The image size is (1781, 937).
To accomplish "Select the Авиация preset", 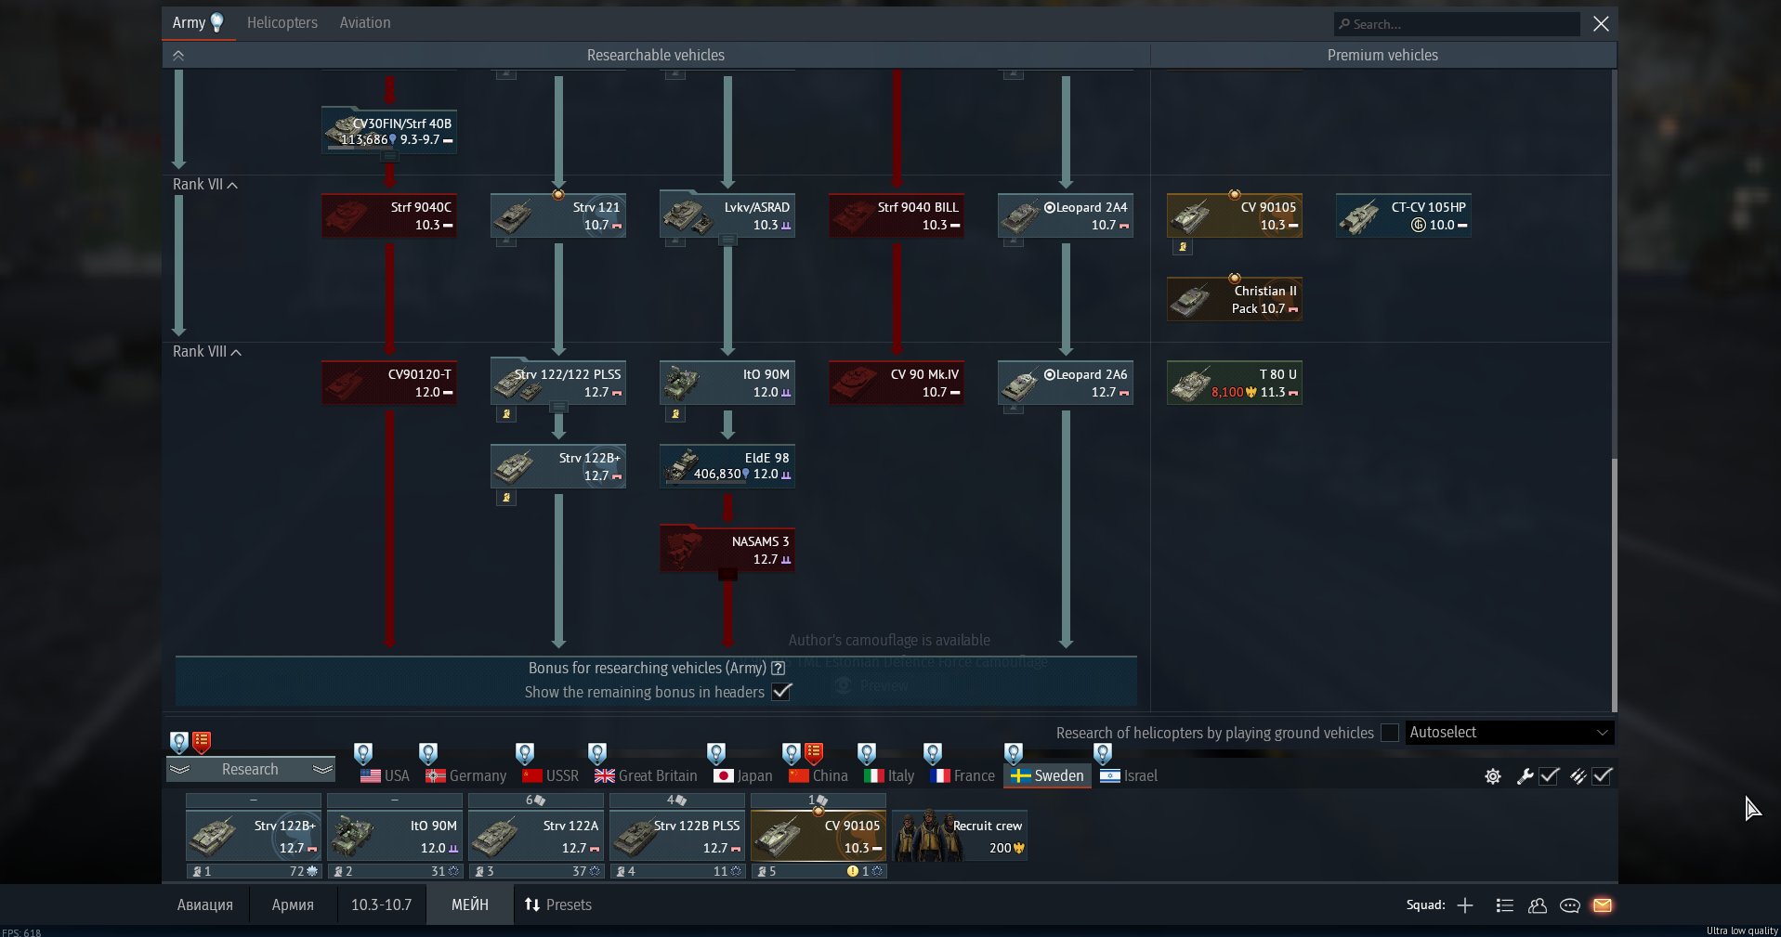I will pos(205,905).
